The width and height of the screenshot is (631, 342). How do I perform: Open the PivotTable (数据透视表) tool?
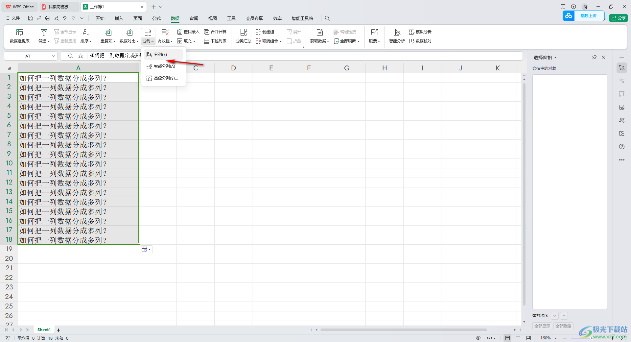(x=20, y=36)
